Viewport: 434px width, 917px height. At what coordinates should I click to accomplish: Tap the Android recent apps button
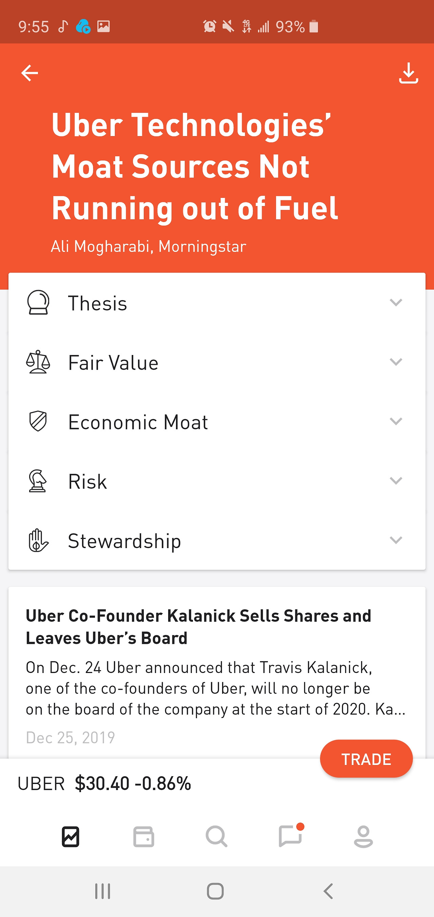tap(102, 892)
